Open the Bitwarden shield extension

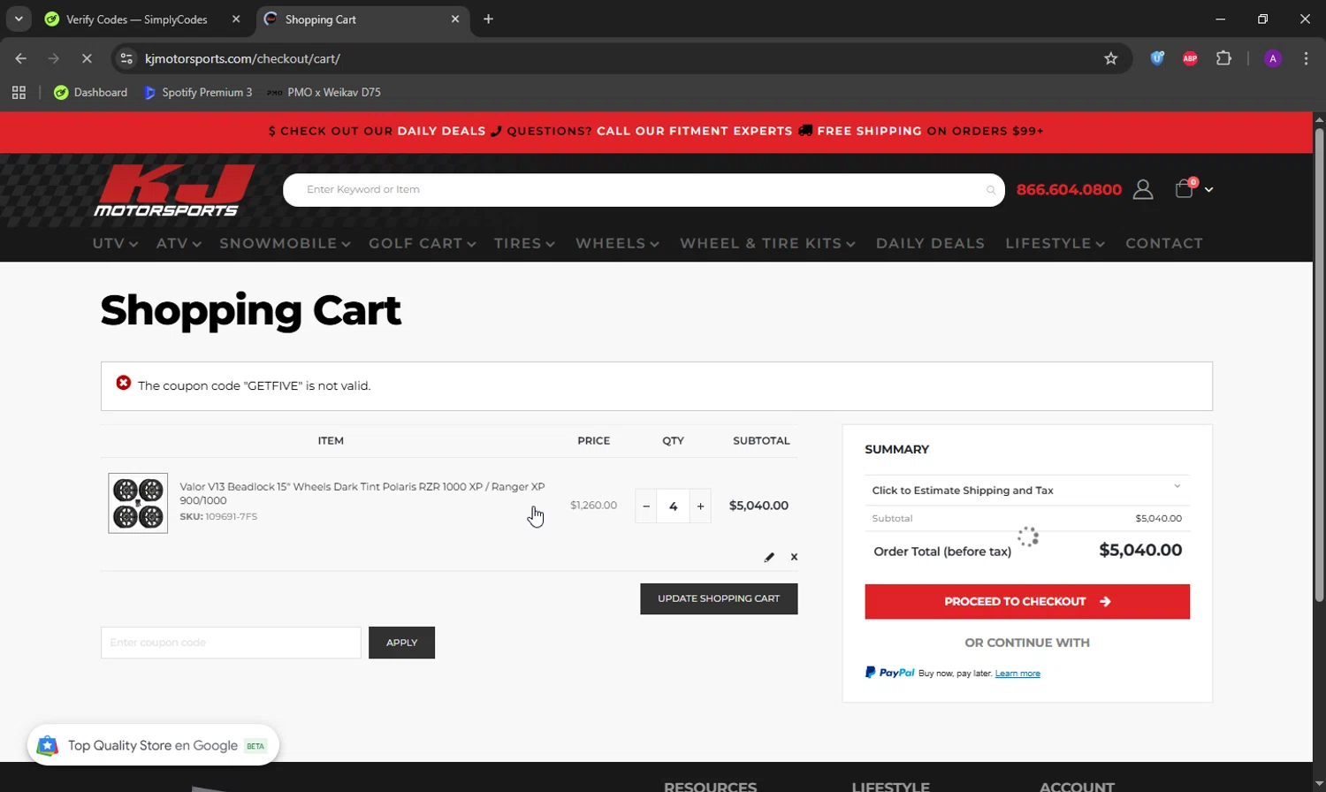coord(1157,58)
